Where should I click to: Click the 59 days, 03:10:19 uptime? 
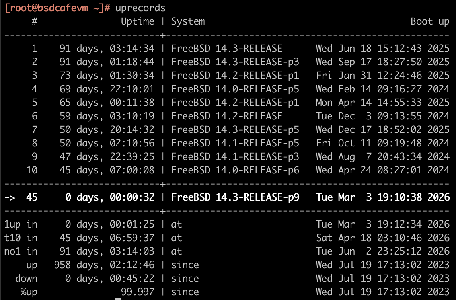107,116
